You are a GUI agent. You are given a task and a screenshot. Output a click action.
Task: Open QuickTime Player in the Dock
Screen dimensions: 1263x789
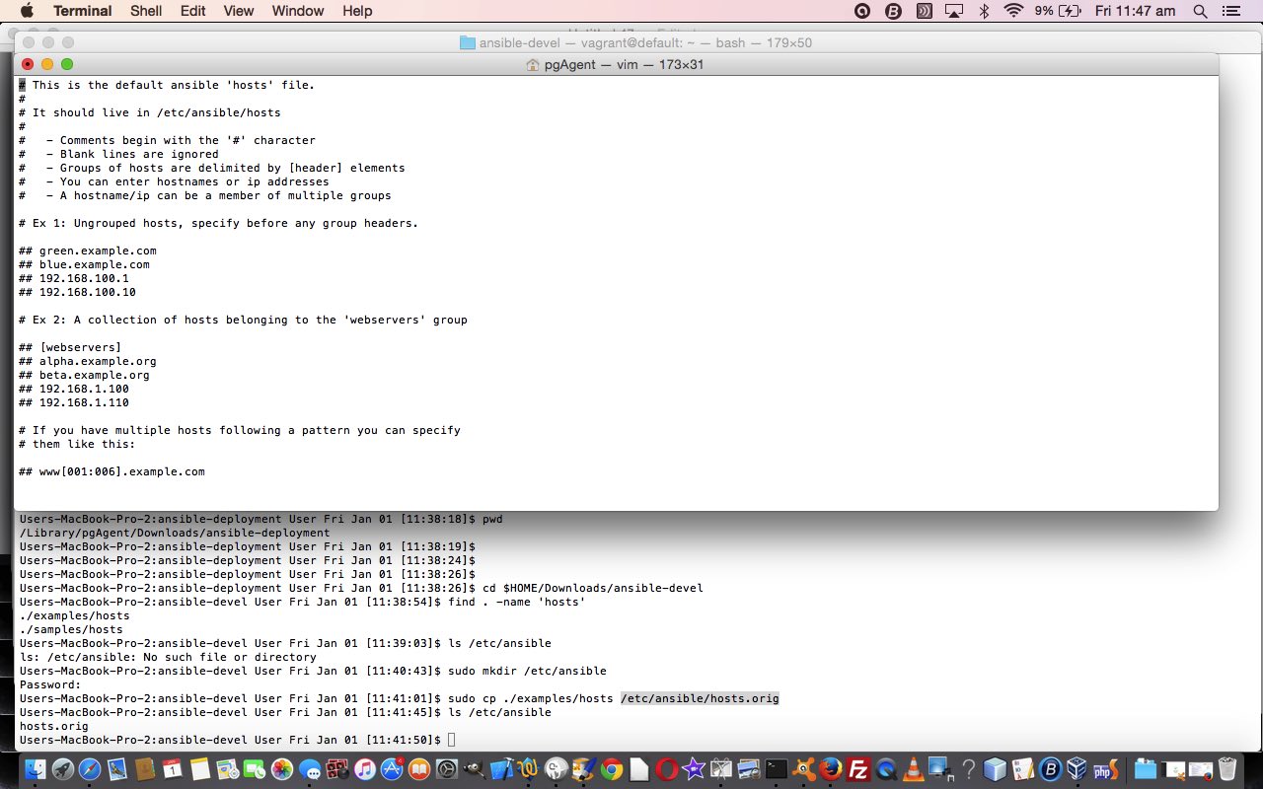click(x=886, y=769)
